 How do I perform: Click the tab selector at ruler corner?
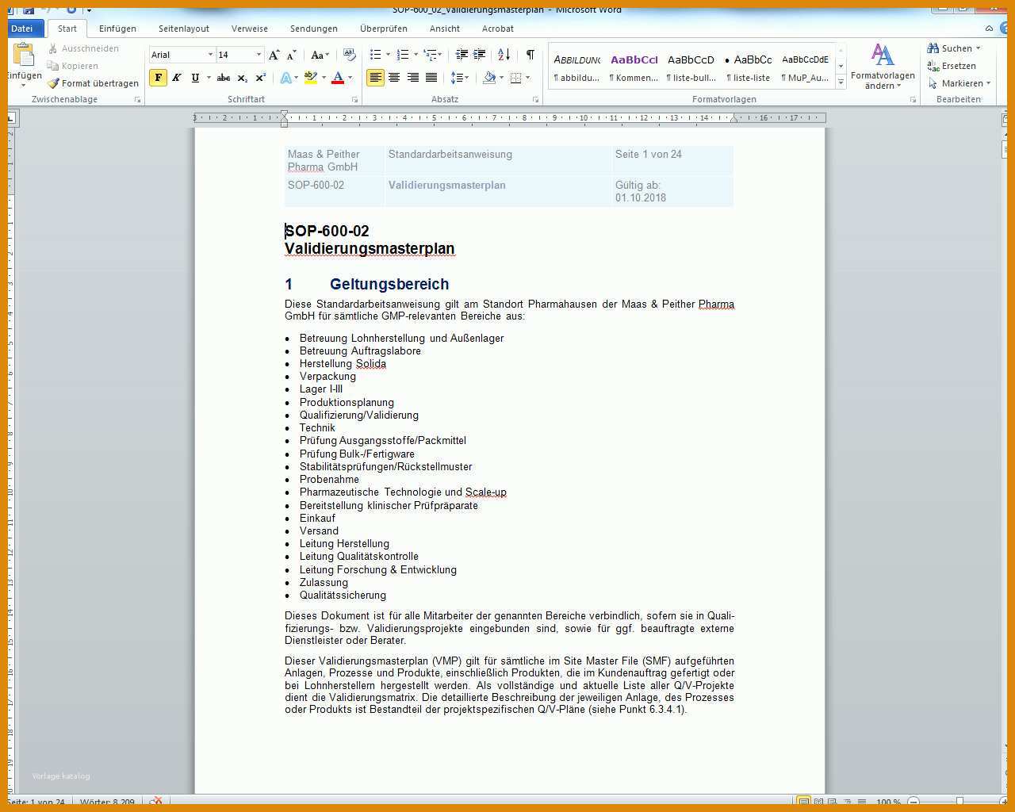pos(12,119)
